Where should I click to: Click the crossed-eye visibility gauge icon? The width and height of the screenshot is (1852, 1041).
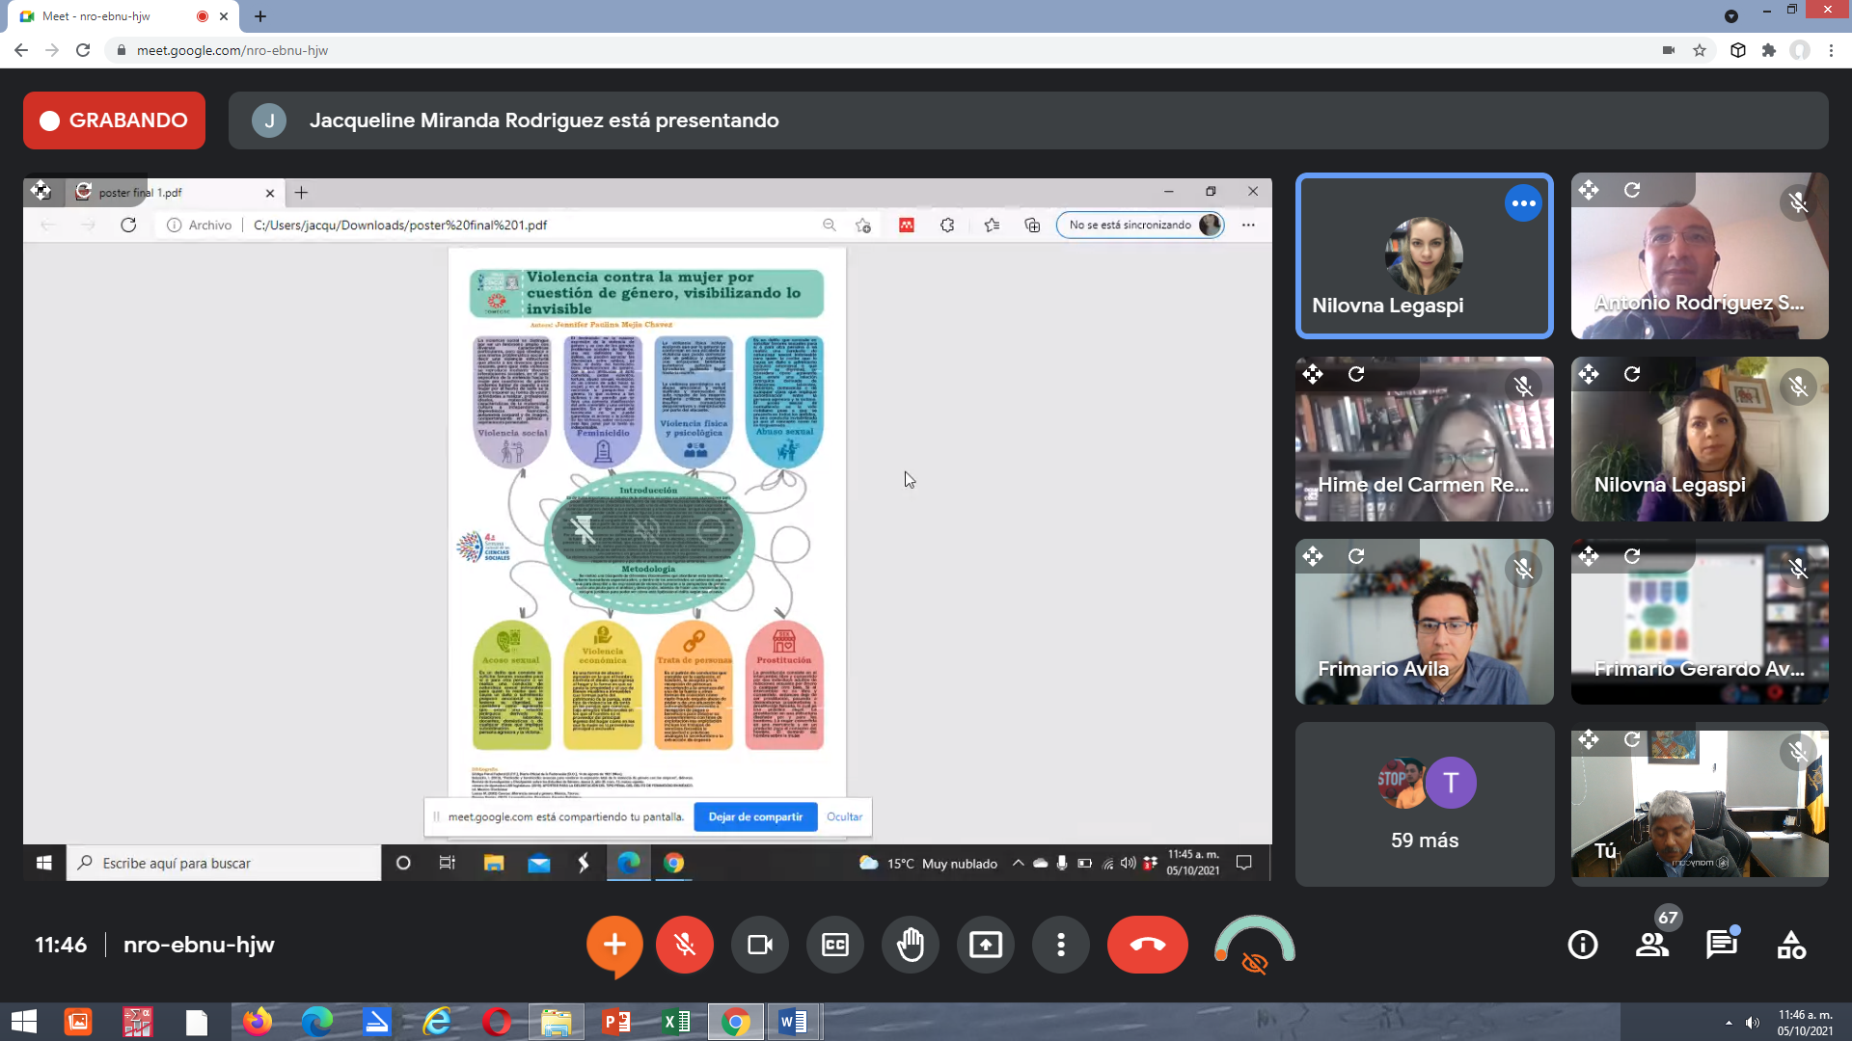[1255, 962]
